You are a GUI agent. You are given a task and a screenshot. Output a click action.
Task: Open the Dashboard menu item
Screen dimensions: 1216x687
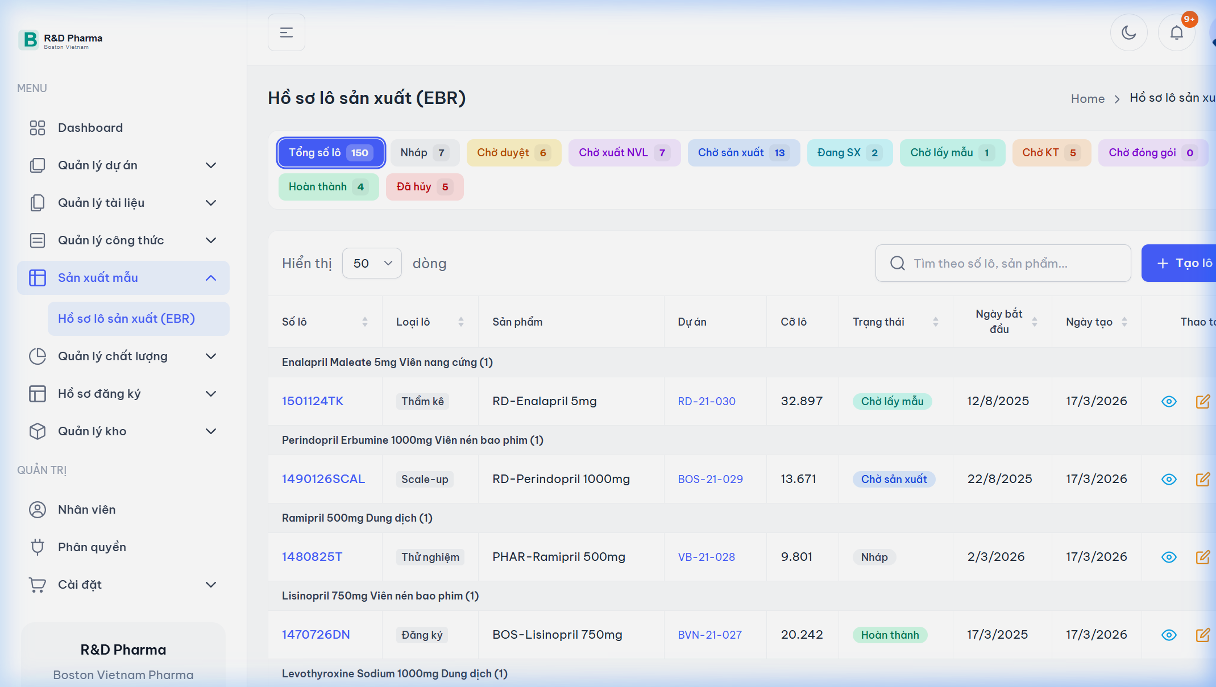pos(90,128)
